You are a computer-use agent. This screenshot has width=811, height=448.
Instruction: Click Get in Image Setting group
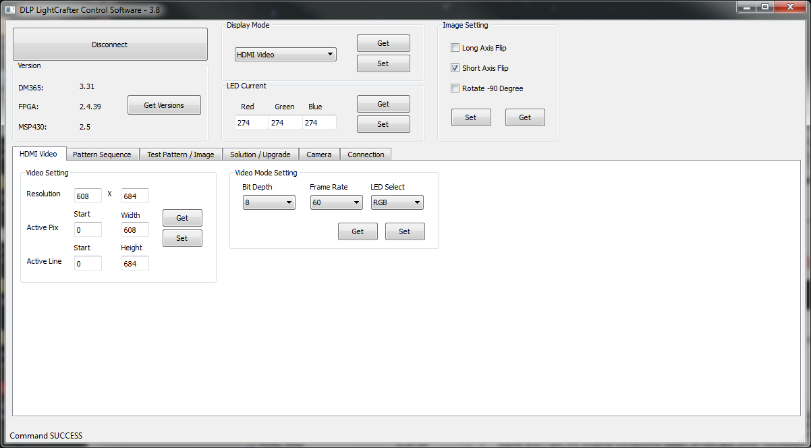pyautogui.click(x=525, y=117)
